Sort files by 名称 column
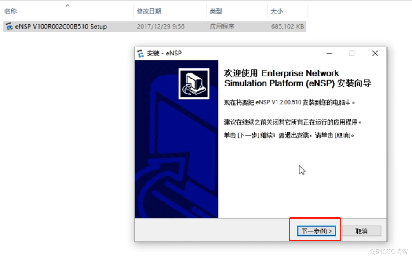The image size is (412, 259). pos(11,11)
